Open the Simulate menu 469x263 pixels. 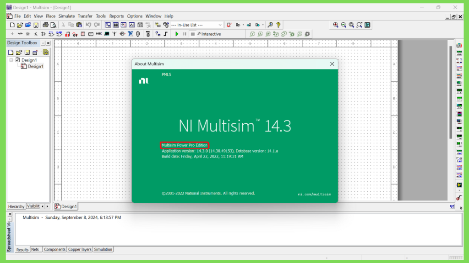[66, 16]
